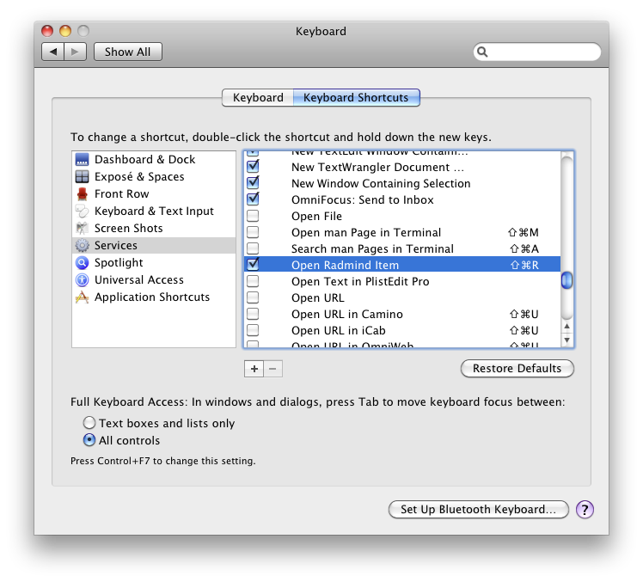The image size is (643, 582).
Task: Enable Search man Pages in Terminal
Action: 253,248
